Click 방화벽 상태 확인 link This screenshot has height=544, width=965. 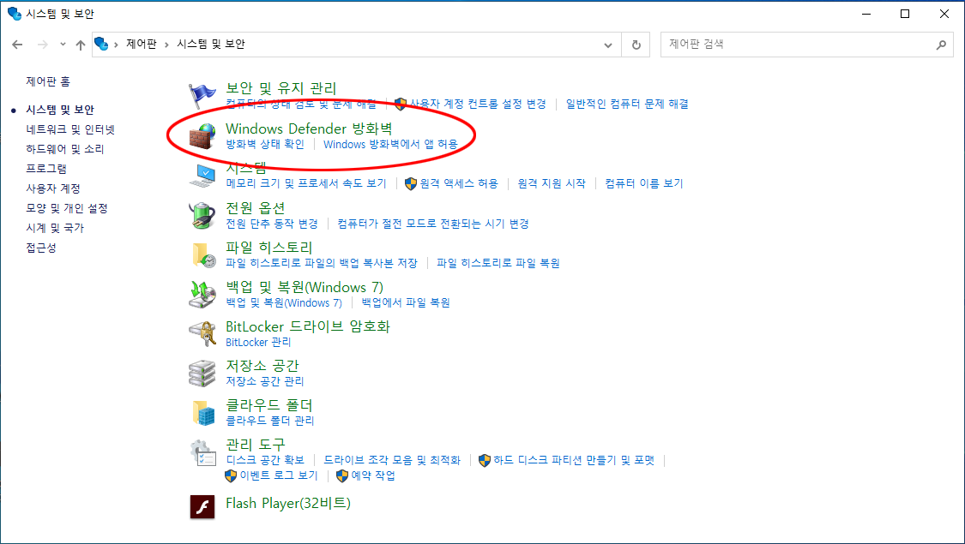coord(265,144)
